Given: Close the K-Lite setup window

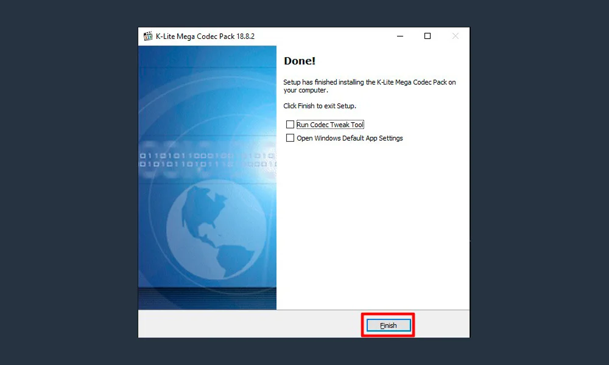Looking at the screenshot, I should [455, 36].
